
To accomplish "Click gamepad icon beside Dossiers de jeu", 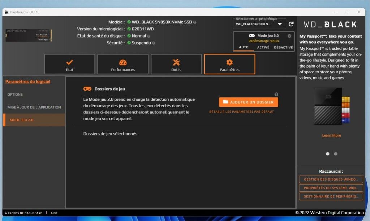I will [87, 89].
